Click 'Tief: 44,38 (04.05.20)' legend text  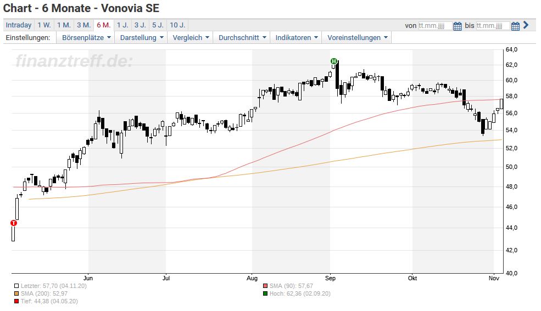[x=49, y=301]
